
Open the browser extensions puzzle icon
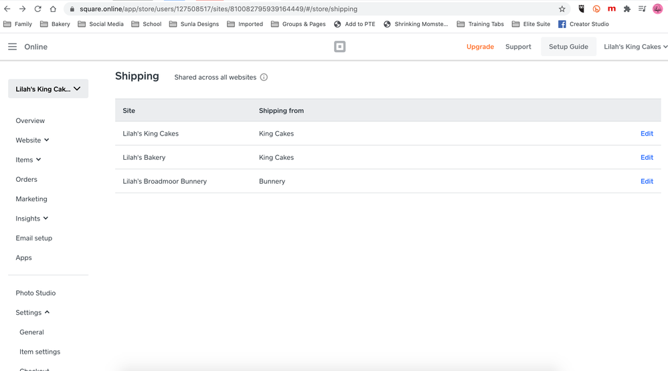point(627,9)
